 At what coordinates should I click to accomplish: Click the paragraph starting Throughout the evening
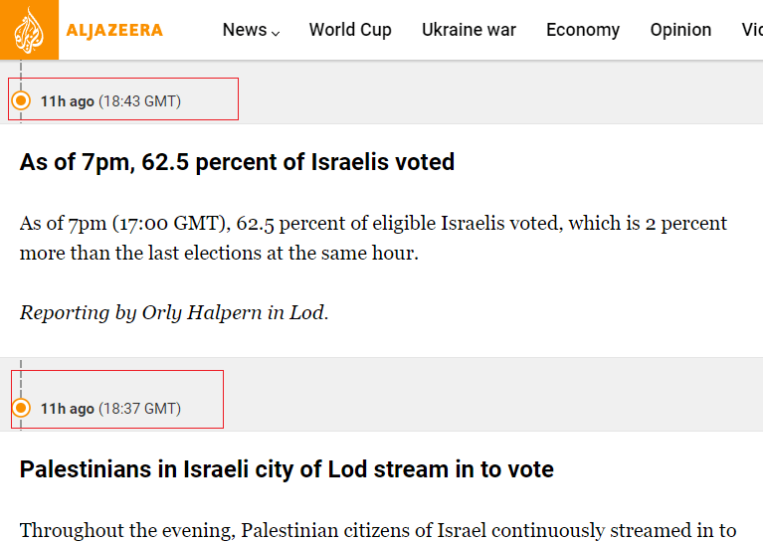click(378, 530)
